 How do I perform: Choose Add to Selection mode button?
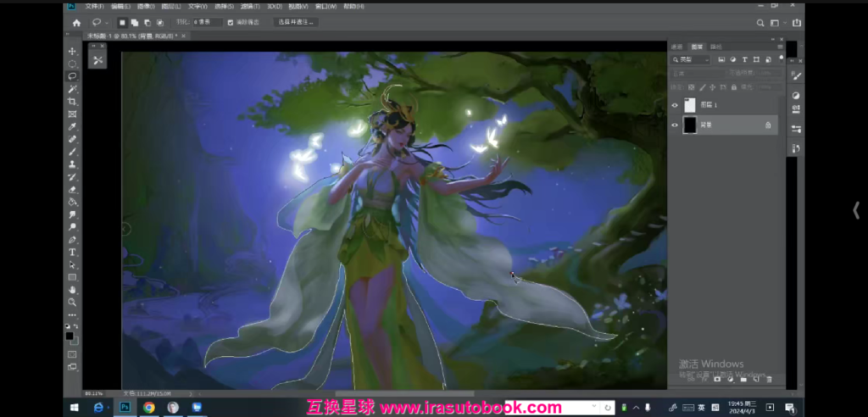point(135,23)
